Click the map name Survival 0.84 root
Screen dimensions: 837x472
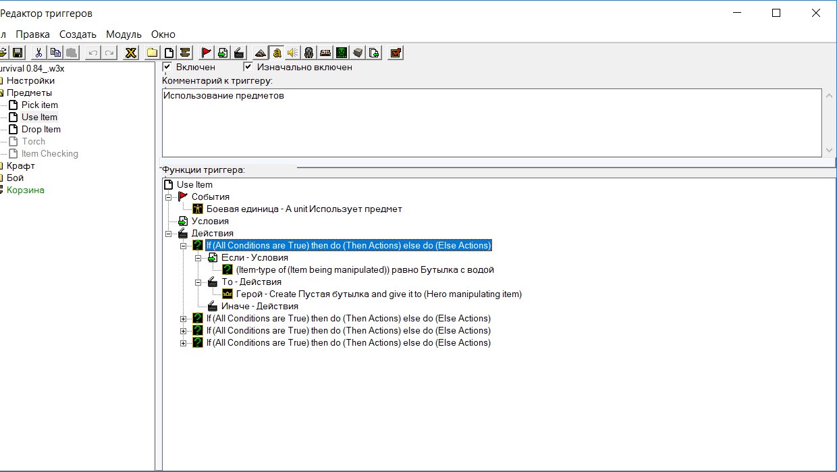tap(32, 69)
